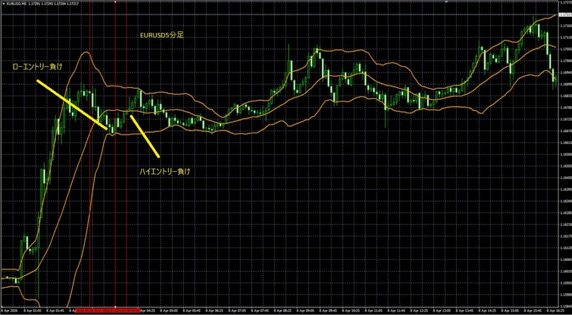This screenshot has height=315, width=572.
Task: Click the 1.17000 price axis label
Action: 565,61
